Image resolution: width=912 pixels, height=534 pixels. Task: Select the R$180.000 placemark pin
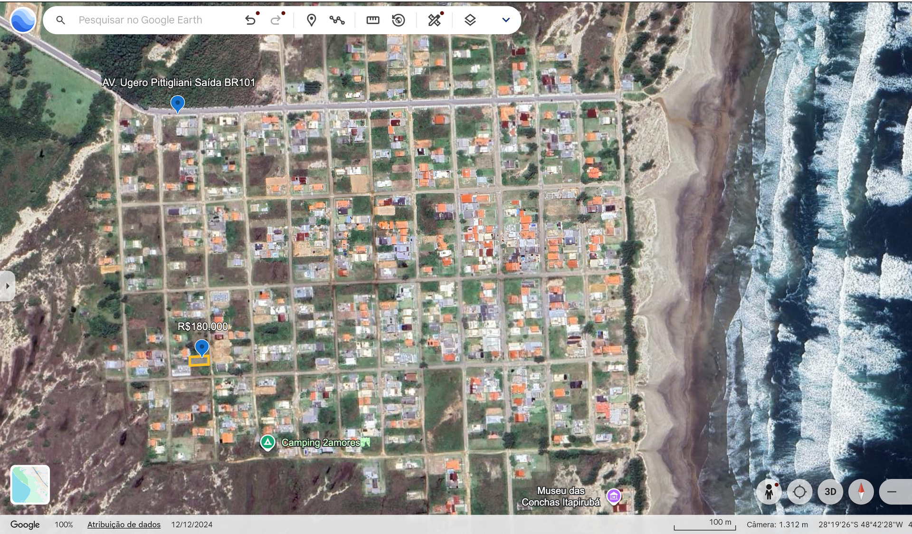202,347
